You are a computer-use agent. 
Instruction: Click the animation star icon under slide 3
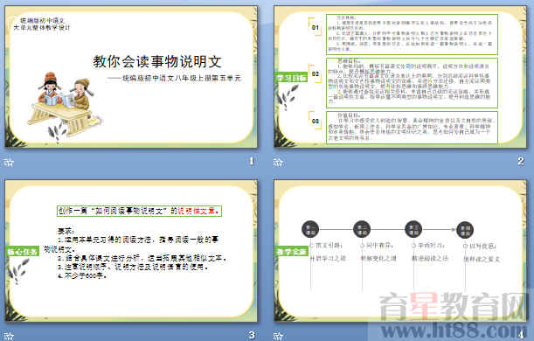point(9,336)
